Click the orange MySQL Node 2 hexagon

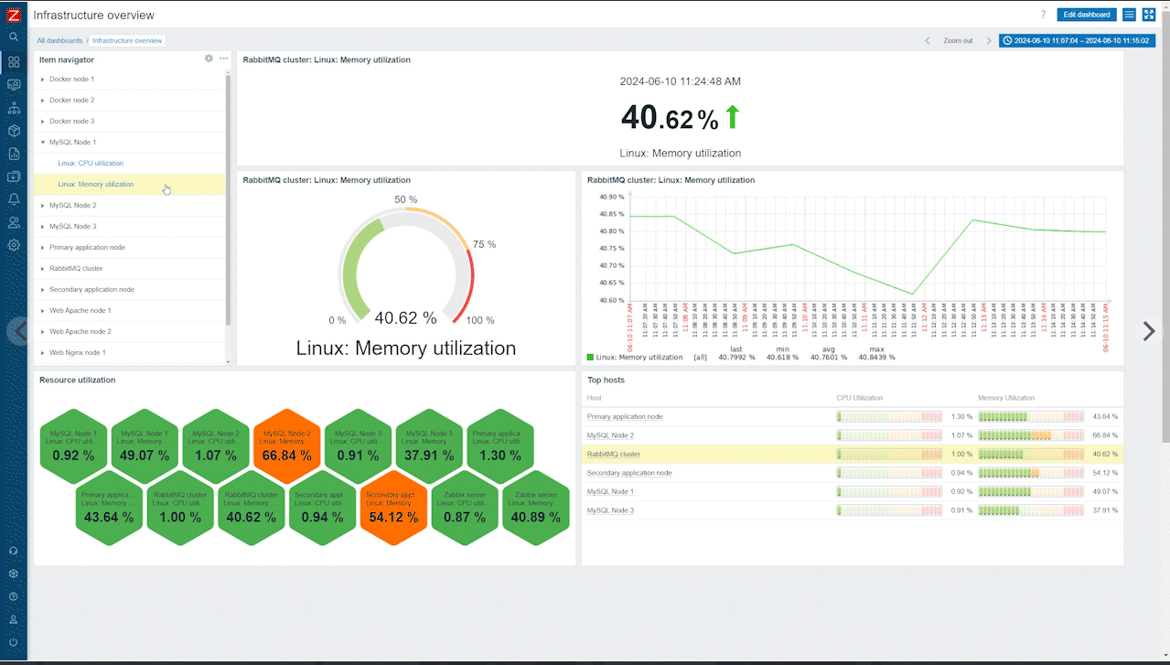[x=287, y=447]
